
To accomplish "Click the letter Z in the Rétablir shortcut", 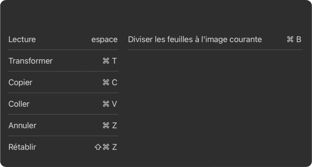I will pos(115,147).
